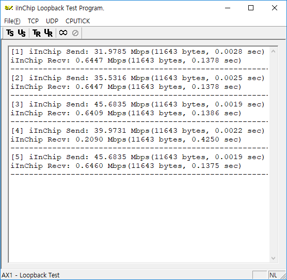Viewport: 287px width, 280px height.
Task: Open the TCP menu
Action: click(33, 21)
